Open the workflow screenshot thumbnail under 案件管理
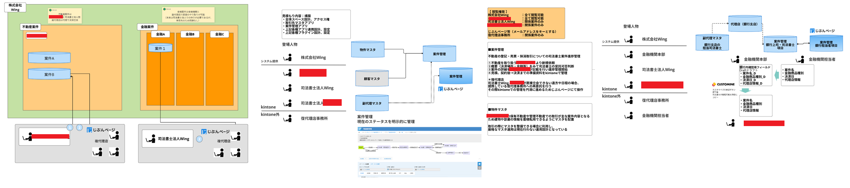 419,152
